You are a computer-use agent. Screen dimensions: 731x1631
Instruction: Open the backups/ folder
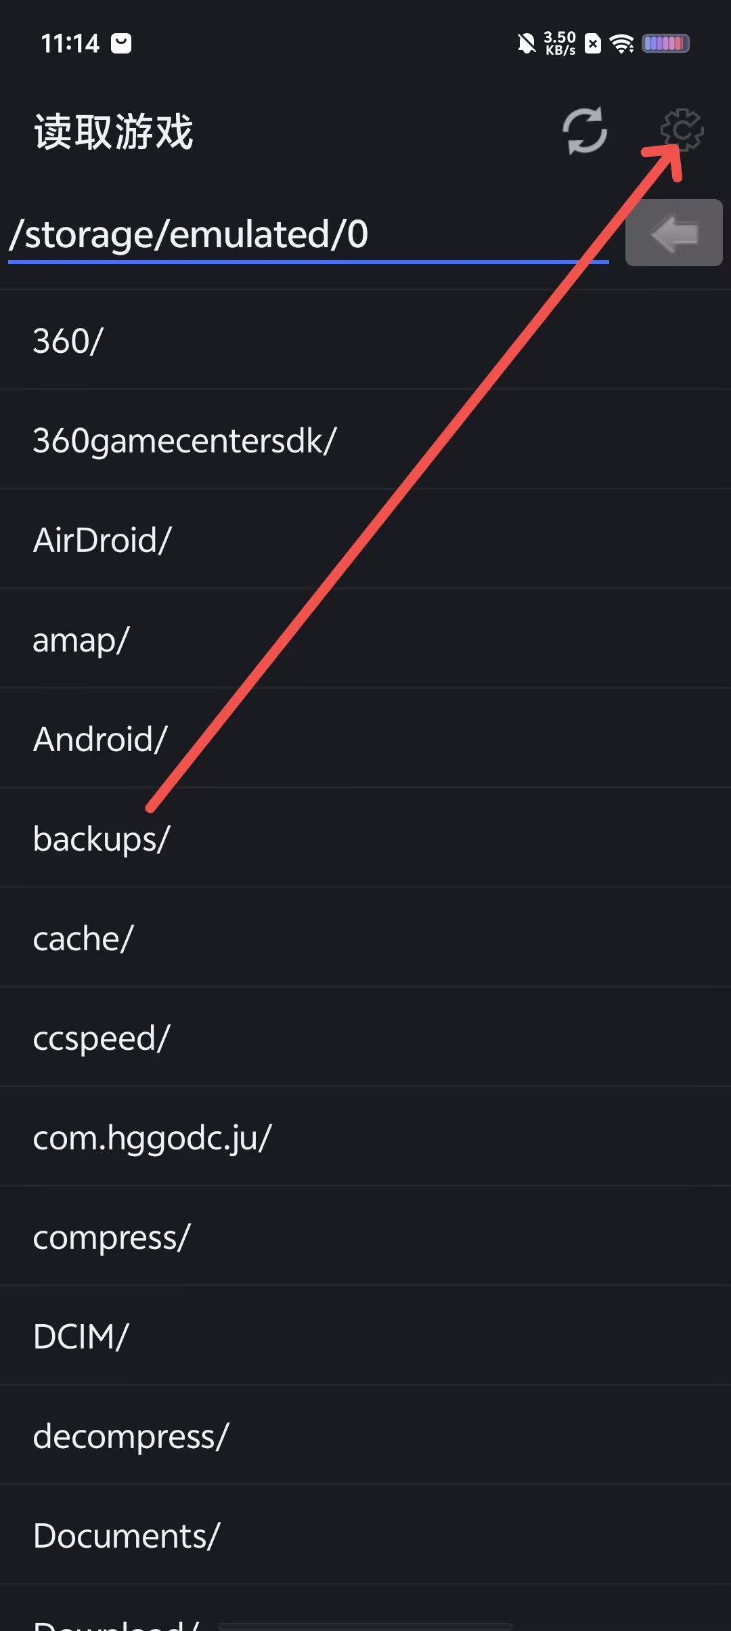(x=365, y=838)
